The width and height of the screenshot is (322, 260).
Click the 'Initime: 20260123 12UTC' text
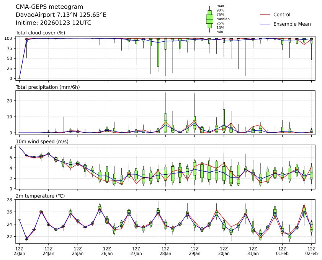point(53,23)
